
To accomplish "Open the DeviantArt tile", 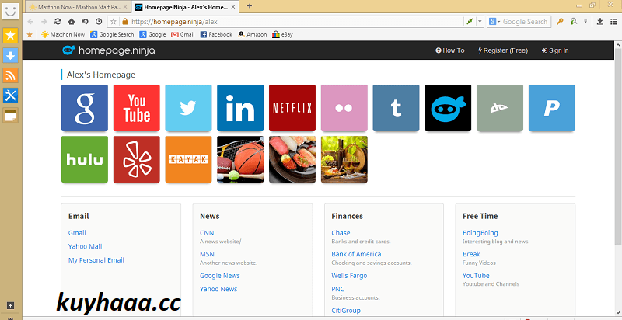I will point(500,108).
